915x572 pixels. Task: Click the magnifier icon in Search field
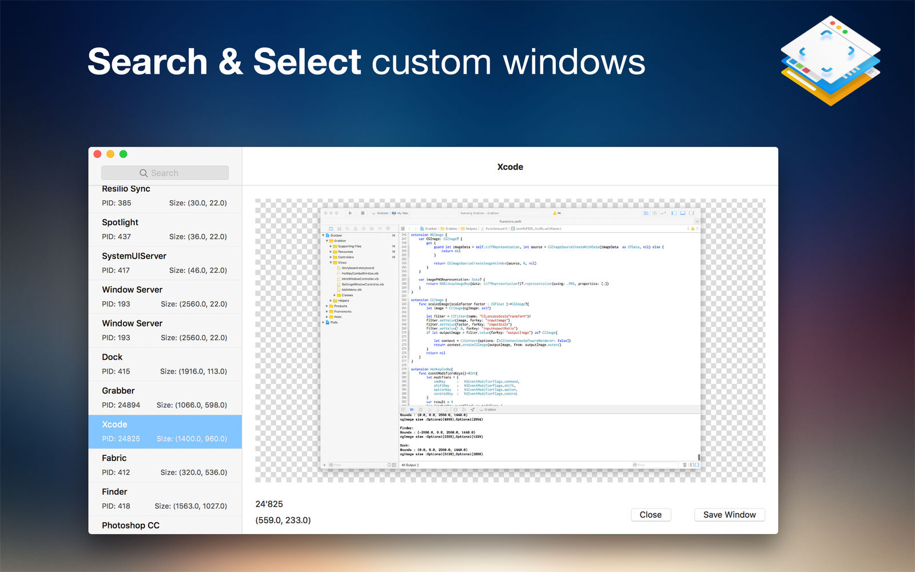click(x=144, y=173)
